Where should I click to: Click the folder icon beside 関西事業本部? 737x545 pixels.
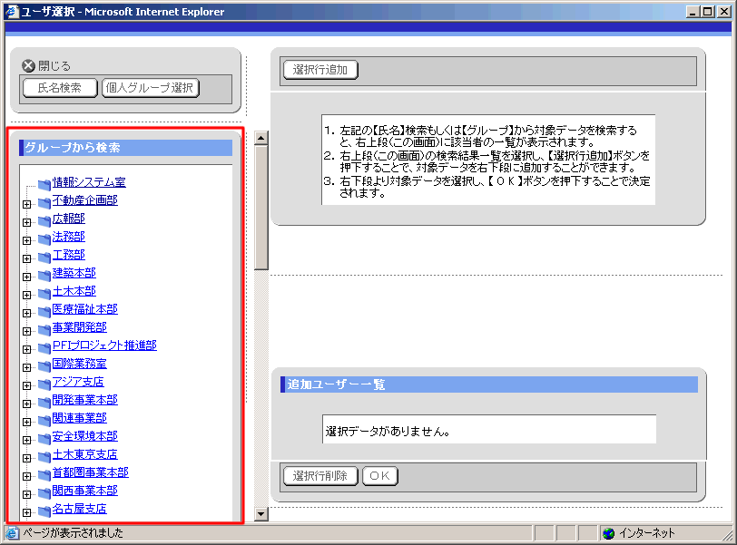pyautogui.click(x=44, y=493)
